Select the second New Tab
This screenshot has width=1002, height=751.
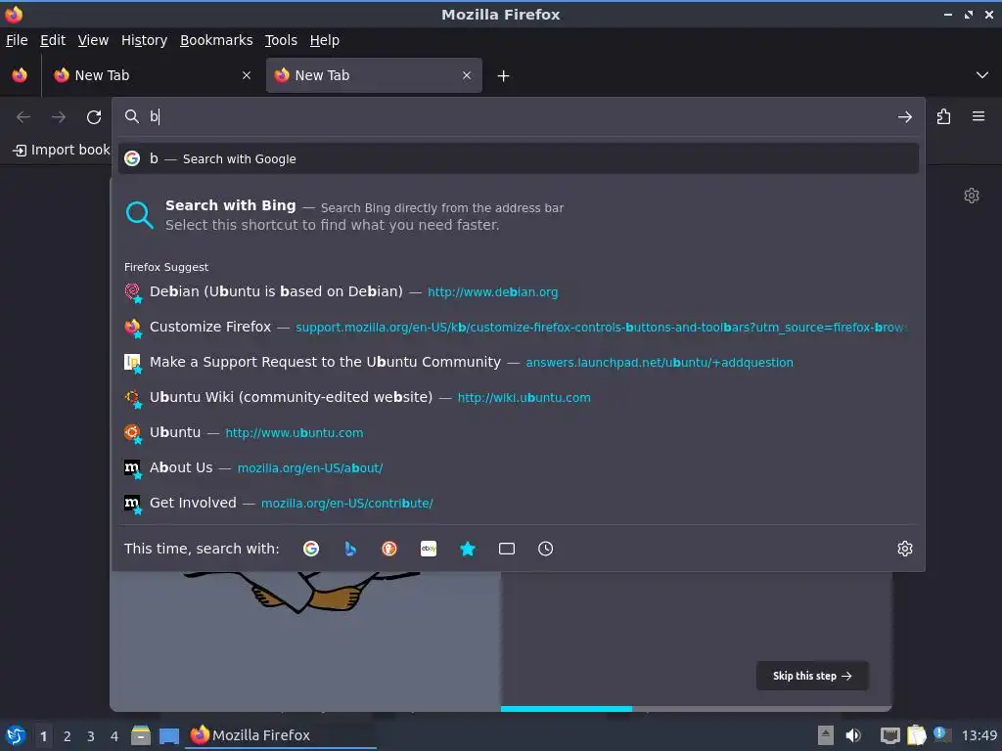pyautogui.click(x=374, y=75)
